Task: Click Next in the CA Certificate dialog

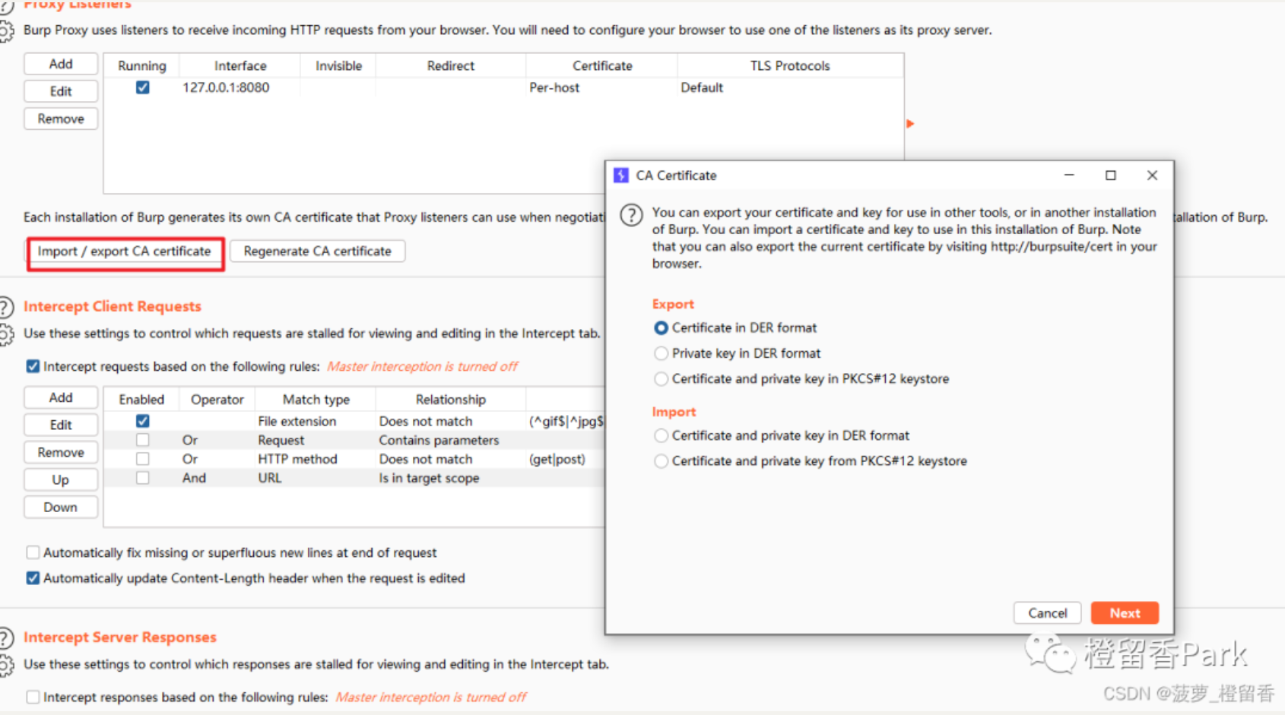Action: coord(1124,613)
